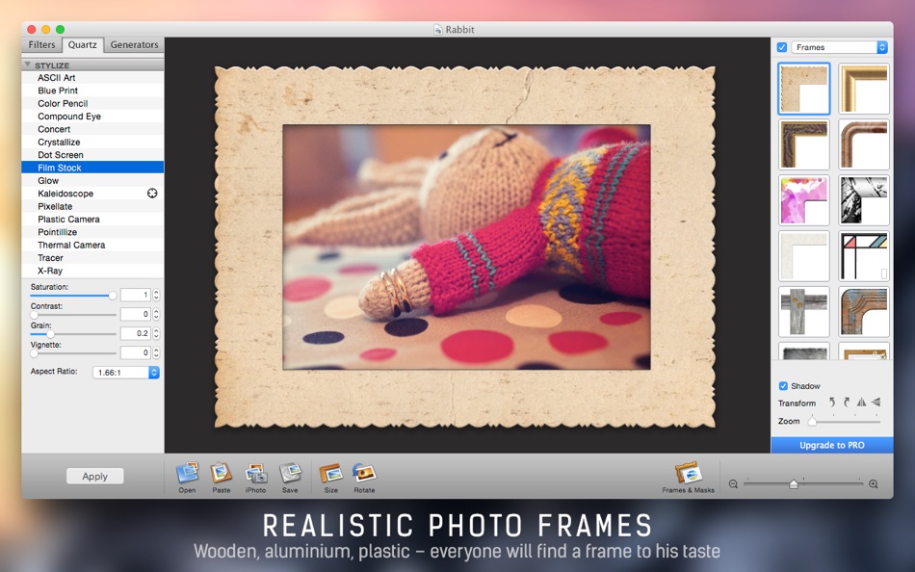Choose the dark carved wood frame thumbnail
915x572 pixels.
(804, 144)
